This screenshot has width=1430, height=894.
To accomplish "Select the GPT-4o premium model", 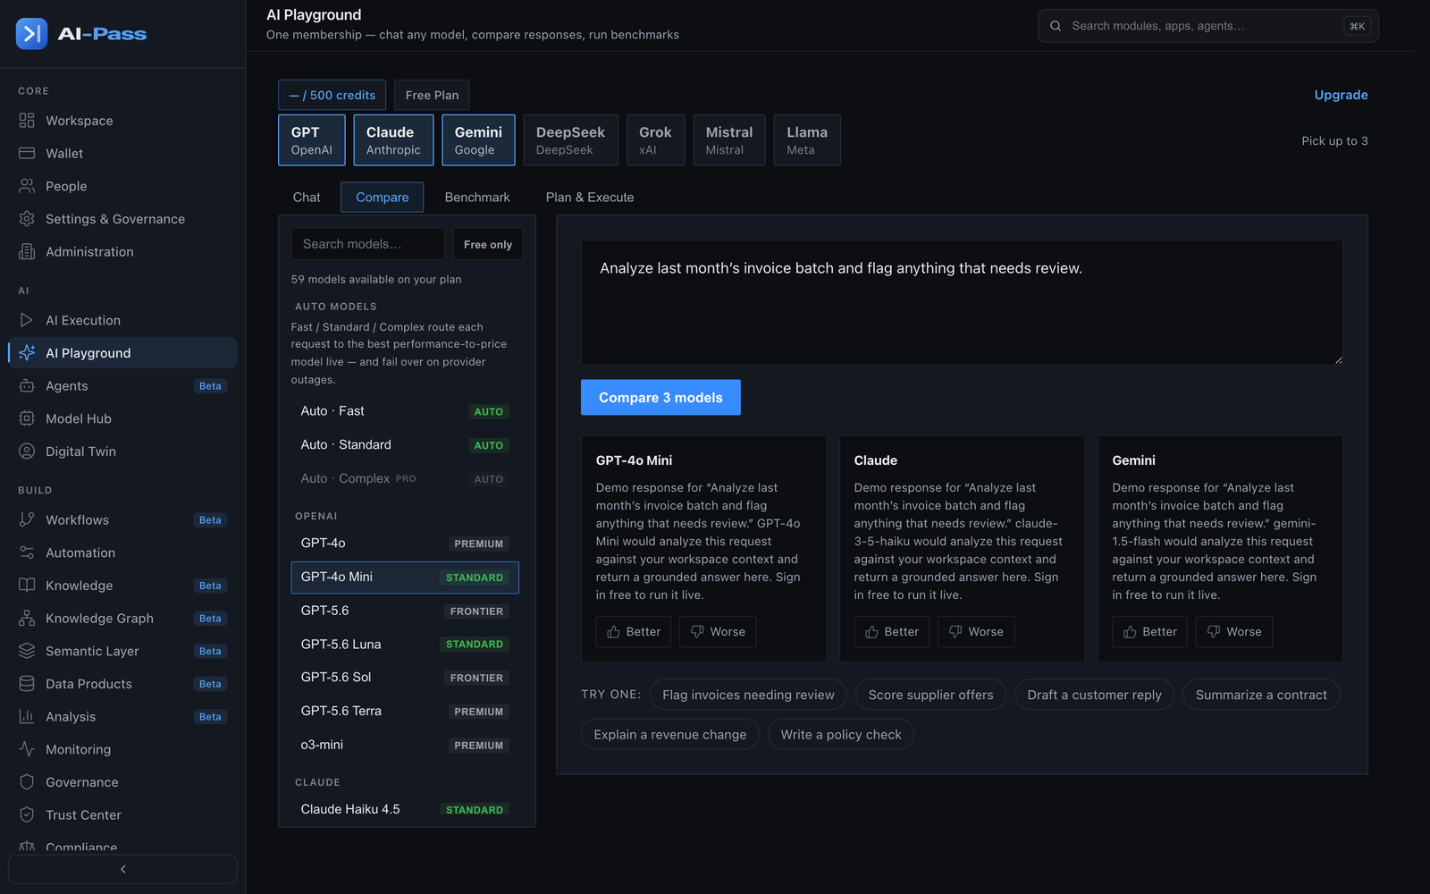I will point(405,544).
